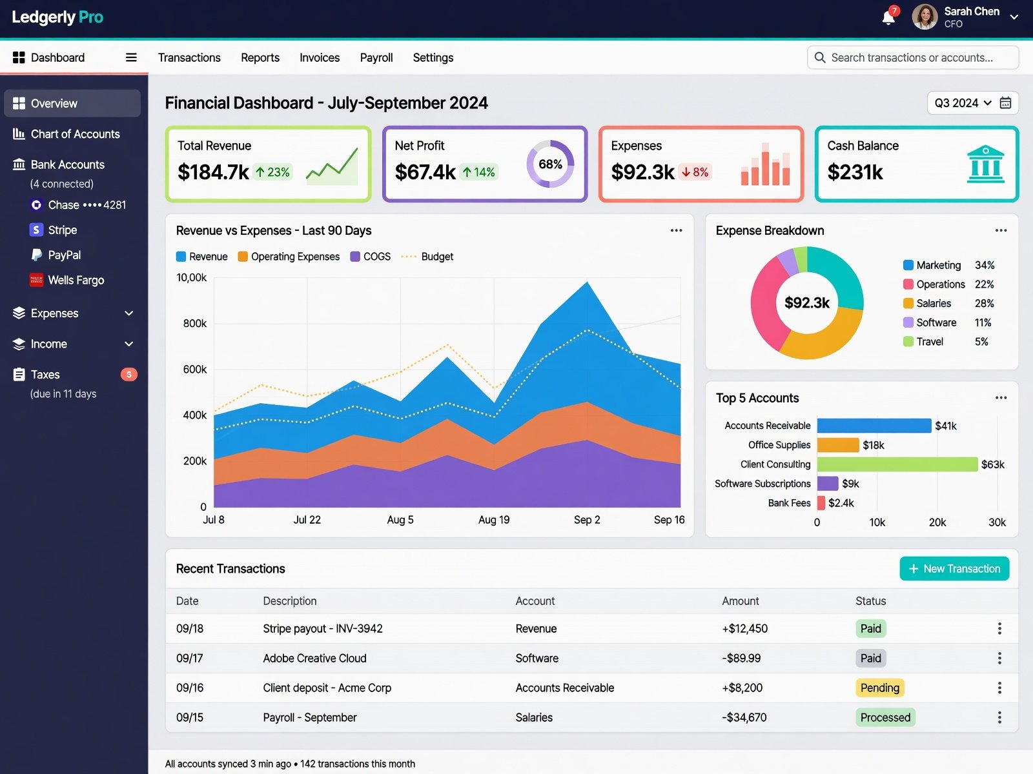Click the Expenses layers icon in sidebar
The height and width of the screenshot is (774, 1033).
(x=19, y=313)
